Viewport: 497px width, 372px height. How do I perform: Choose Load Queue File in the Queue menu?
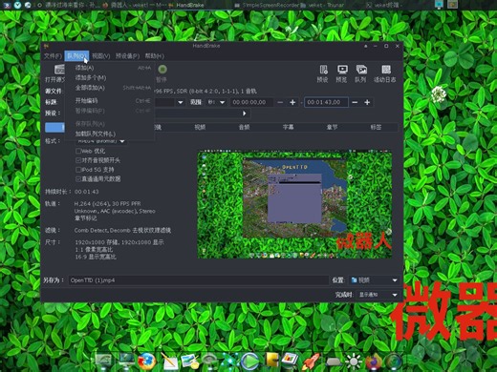click(x=110, y=134)
